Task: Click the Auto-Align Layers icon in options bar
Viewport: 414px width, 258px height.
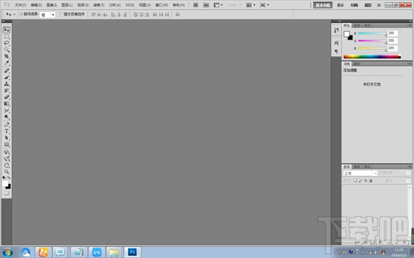Action: pyautogui.click(x=177, y=14)
